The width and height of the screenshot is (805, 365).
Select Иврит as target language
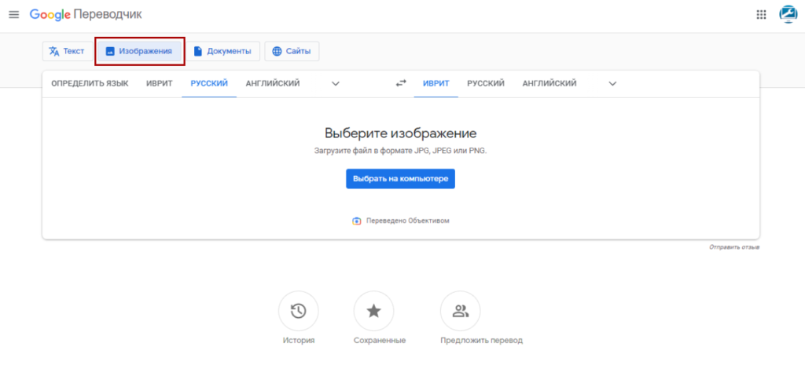click(436, 83)
